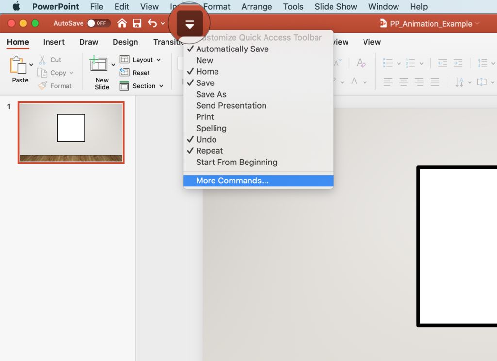497x361 pixels.
Task: Enable Start From Beginning in the menu
Action: click(x=258, y=162)
